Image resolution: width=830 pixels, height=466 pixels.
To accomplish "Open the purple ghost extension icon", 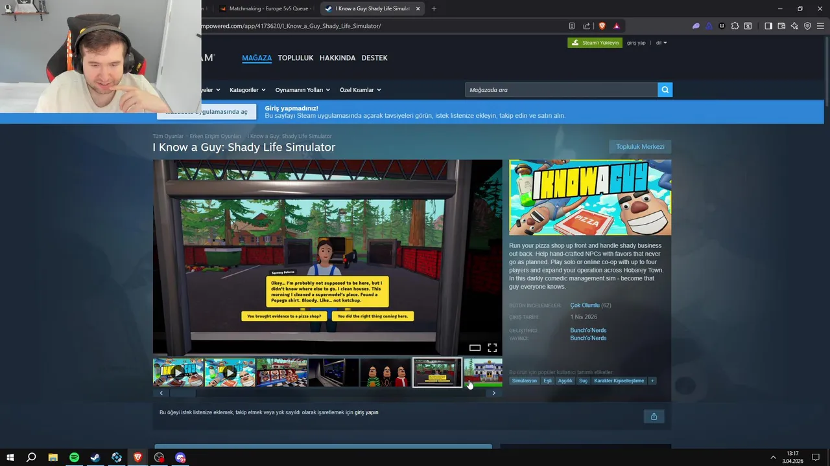I will [696, 26].
